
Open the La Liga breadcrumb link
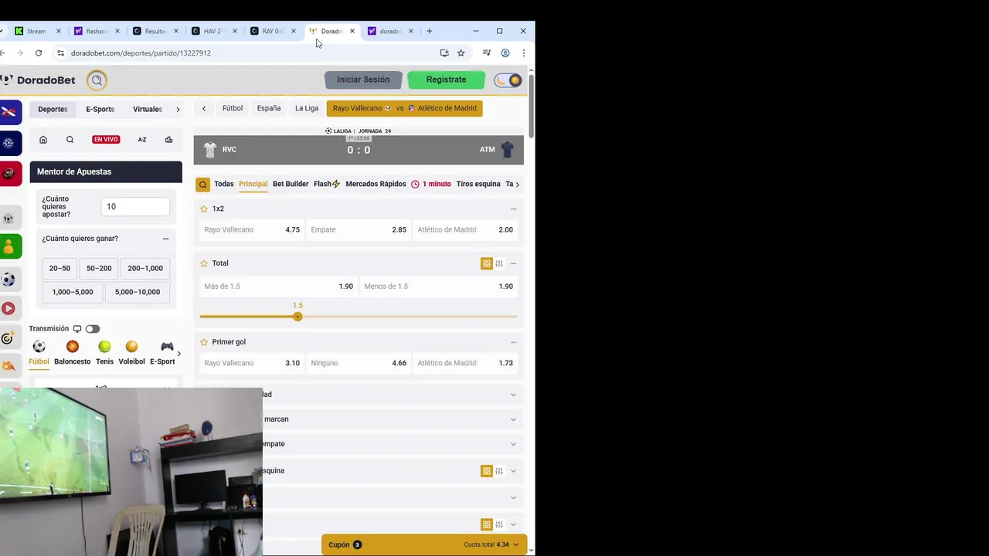tap(307, 108)
